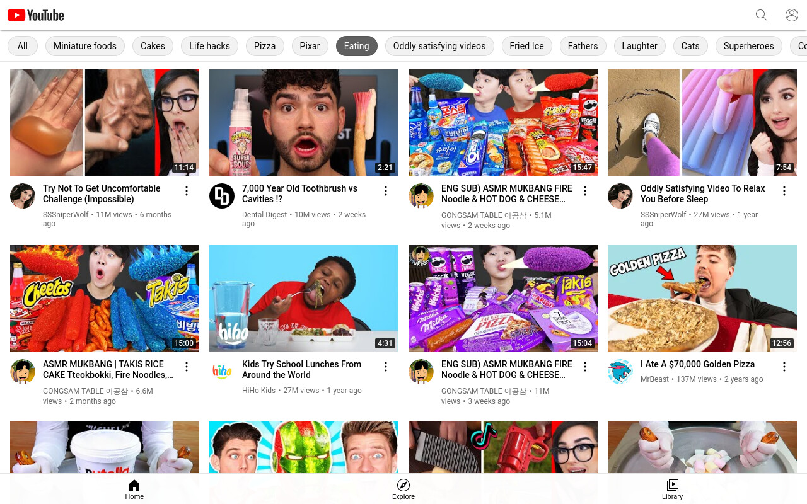This screenshot has height=504, width=807.
Task: Play the 15:00 Cheetos Takis thumbnail
Action: [105, 298]
